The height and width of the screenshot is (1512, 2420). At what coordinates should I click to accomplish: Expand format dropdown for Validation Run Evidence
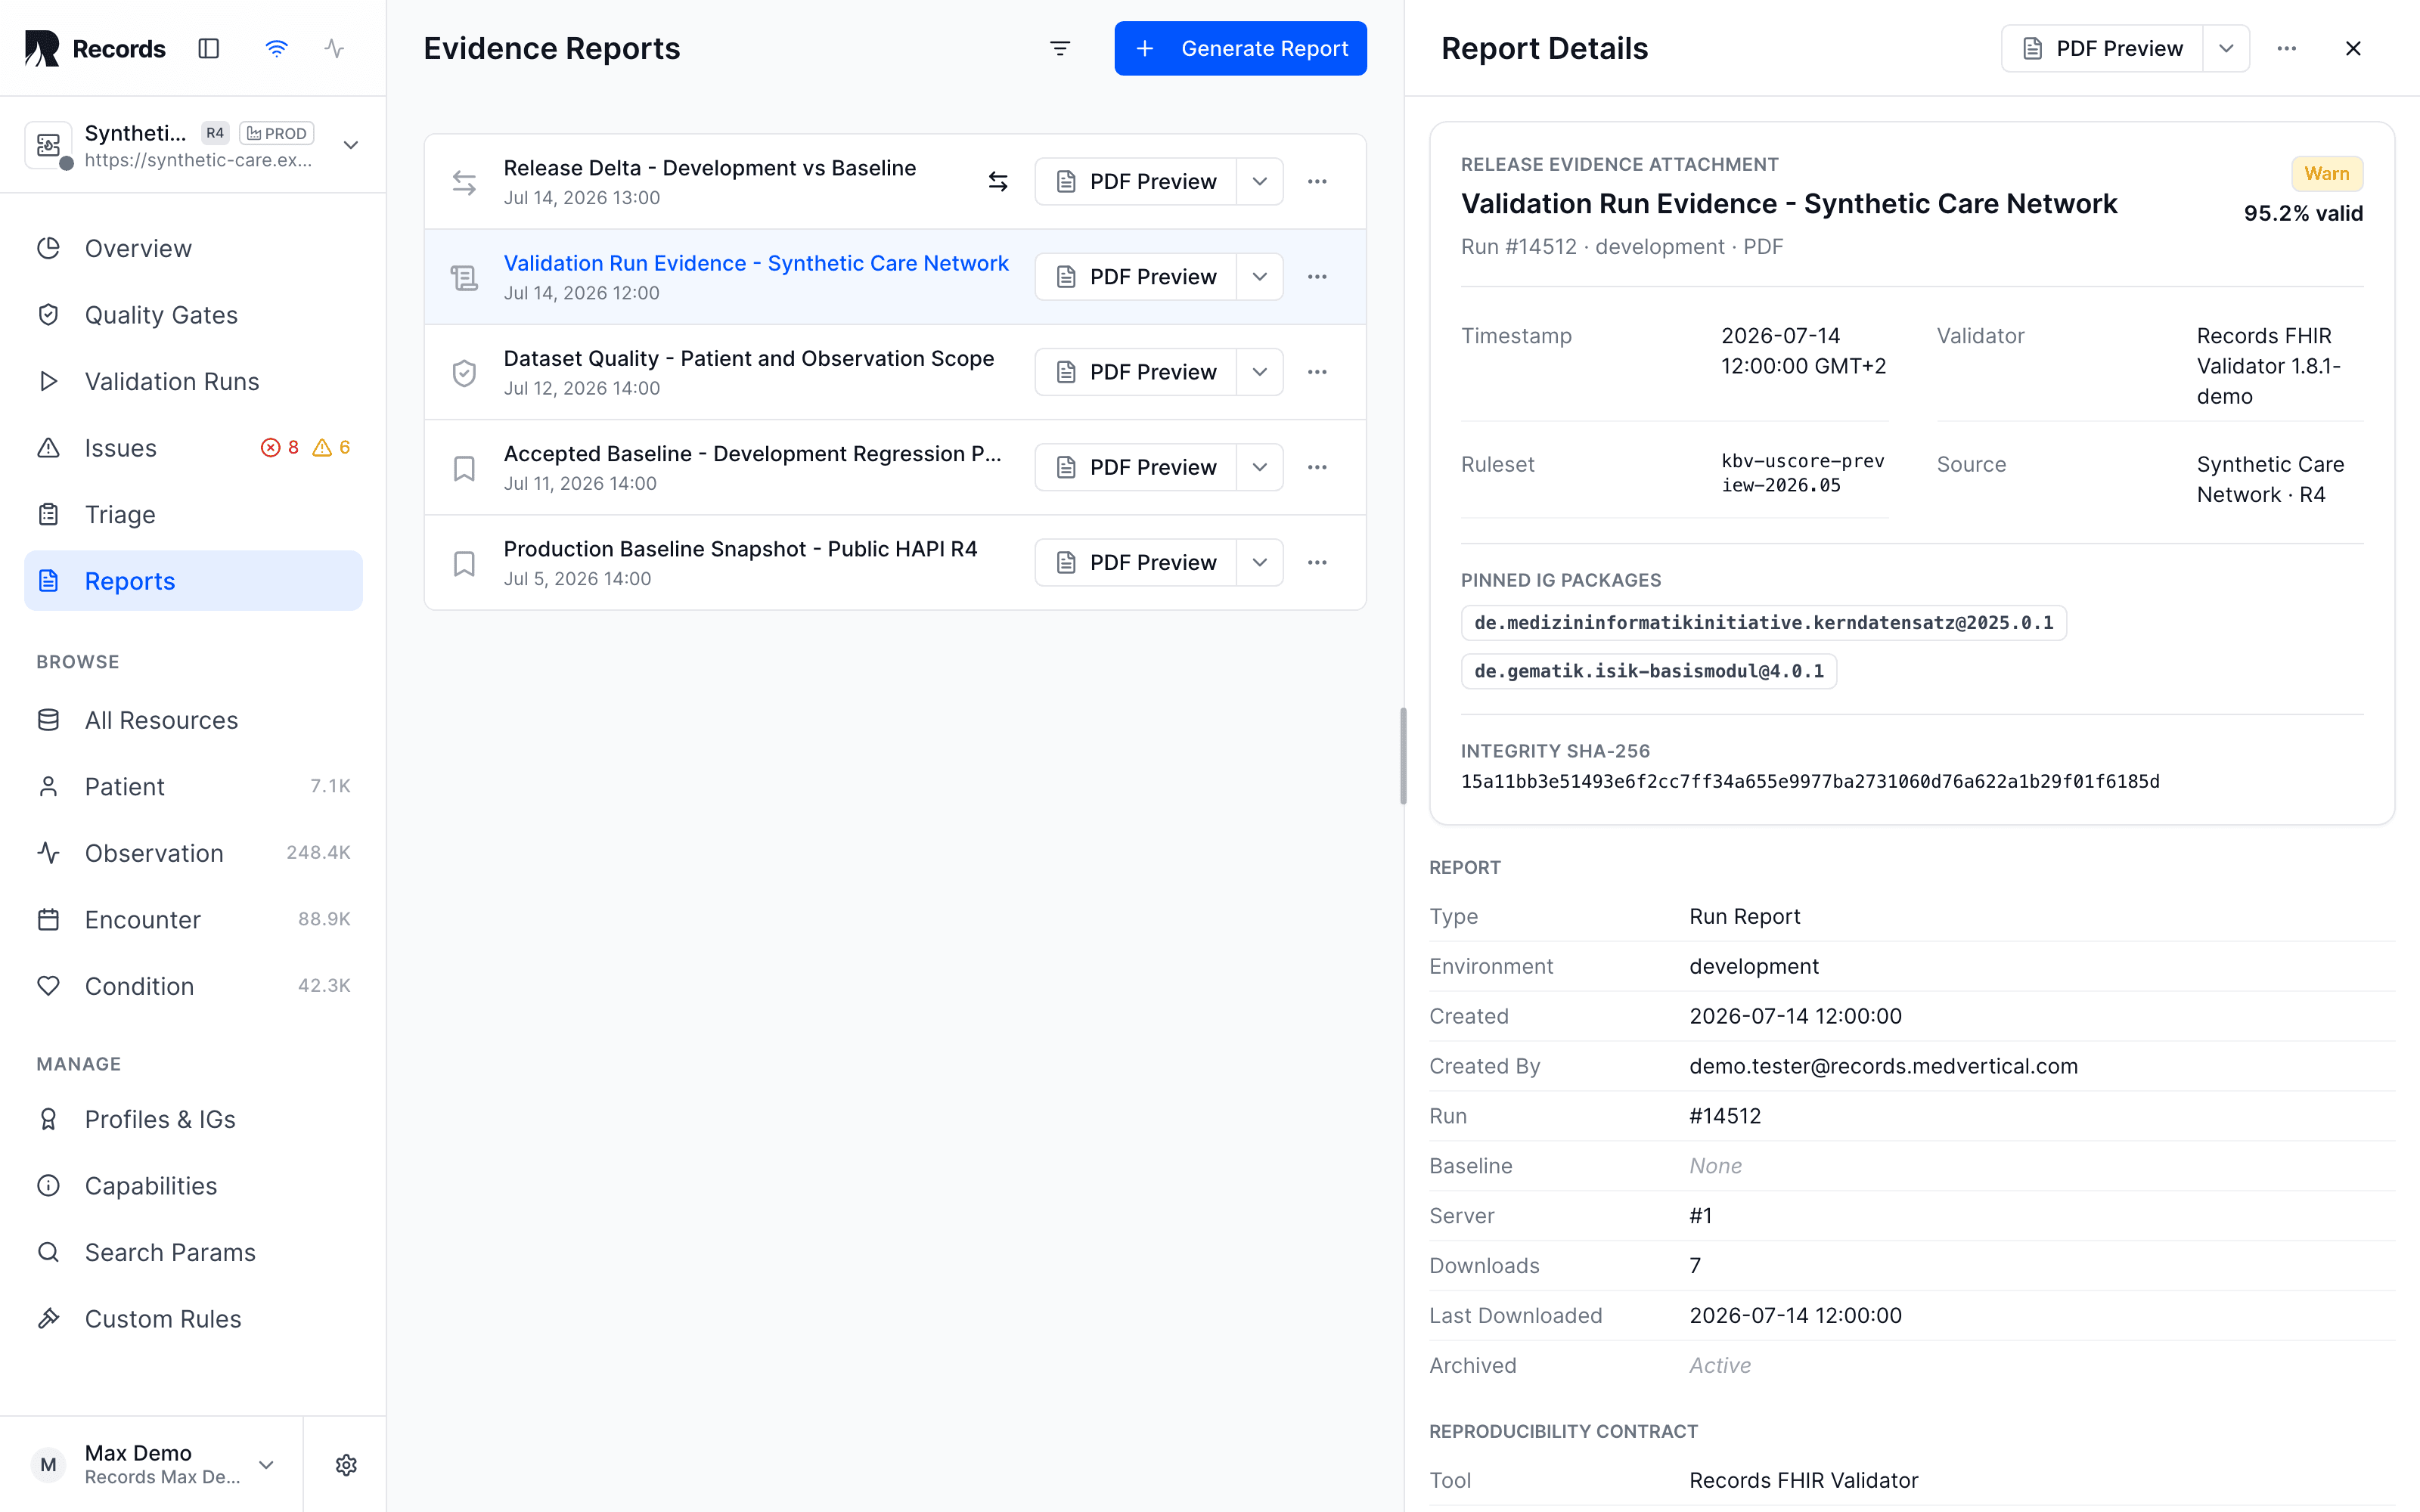(x=1260, y=277)
